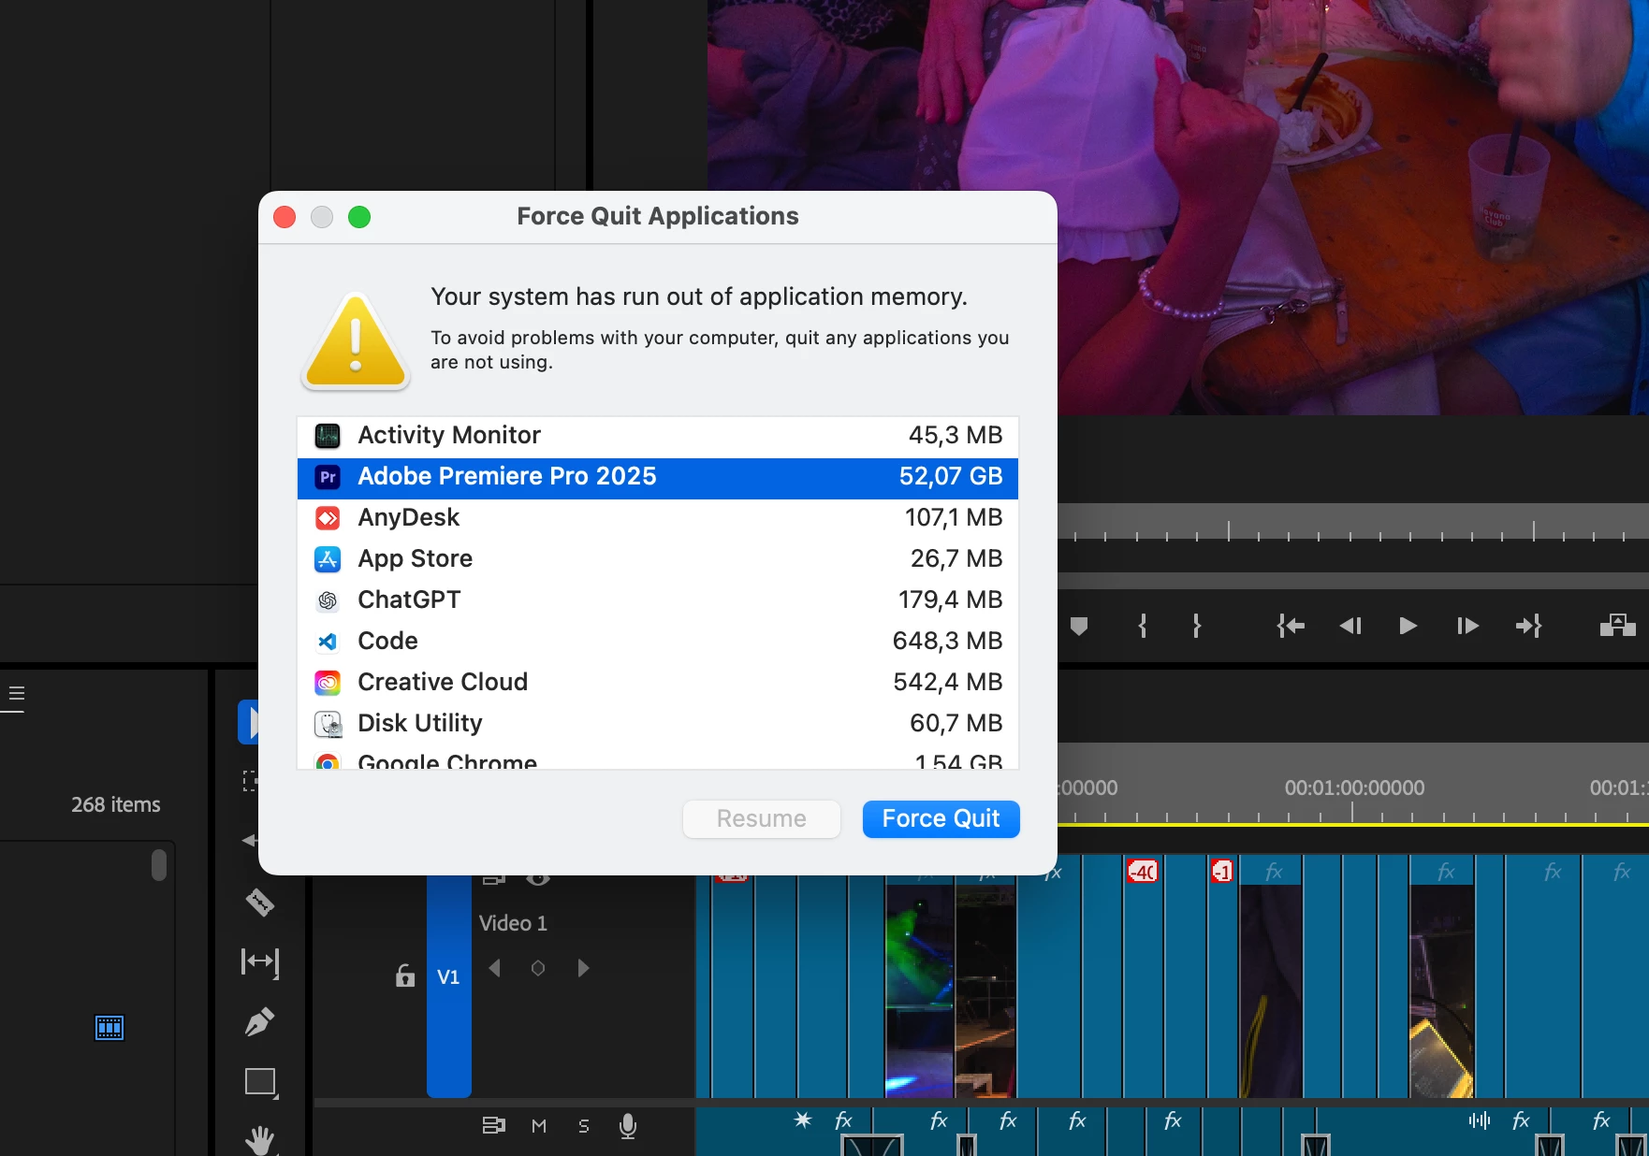The image size is (1649, 1156).
Task: Mark In point in Program Monitor
Action: click(1143, 626)
